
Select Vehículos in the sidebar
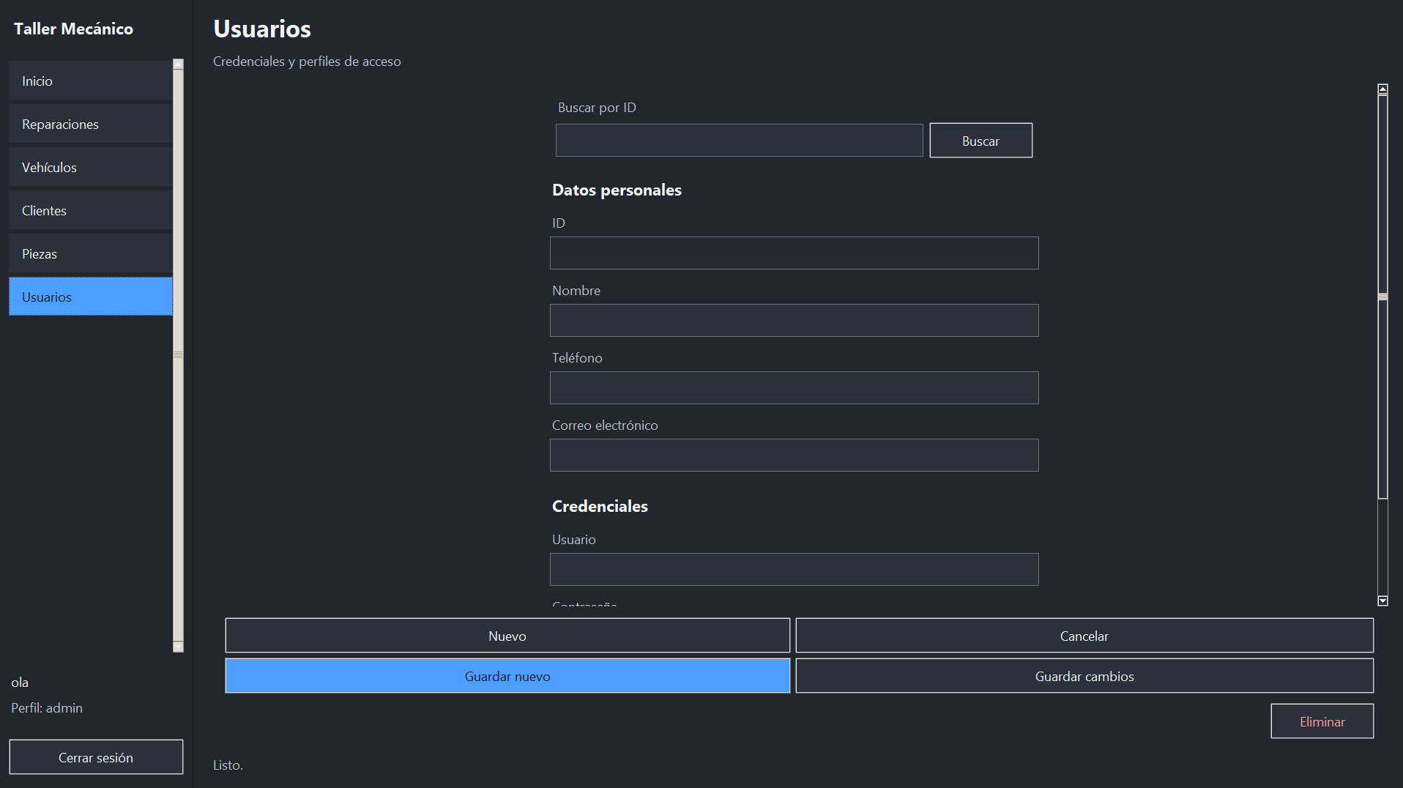pyautogui.click(x=91, y=167)
